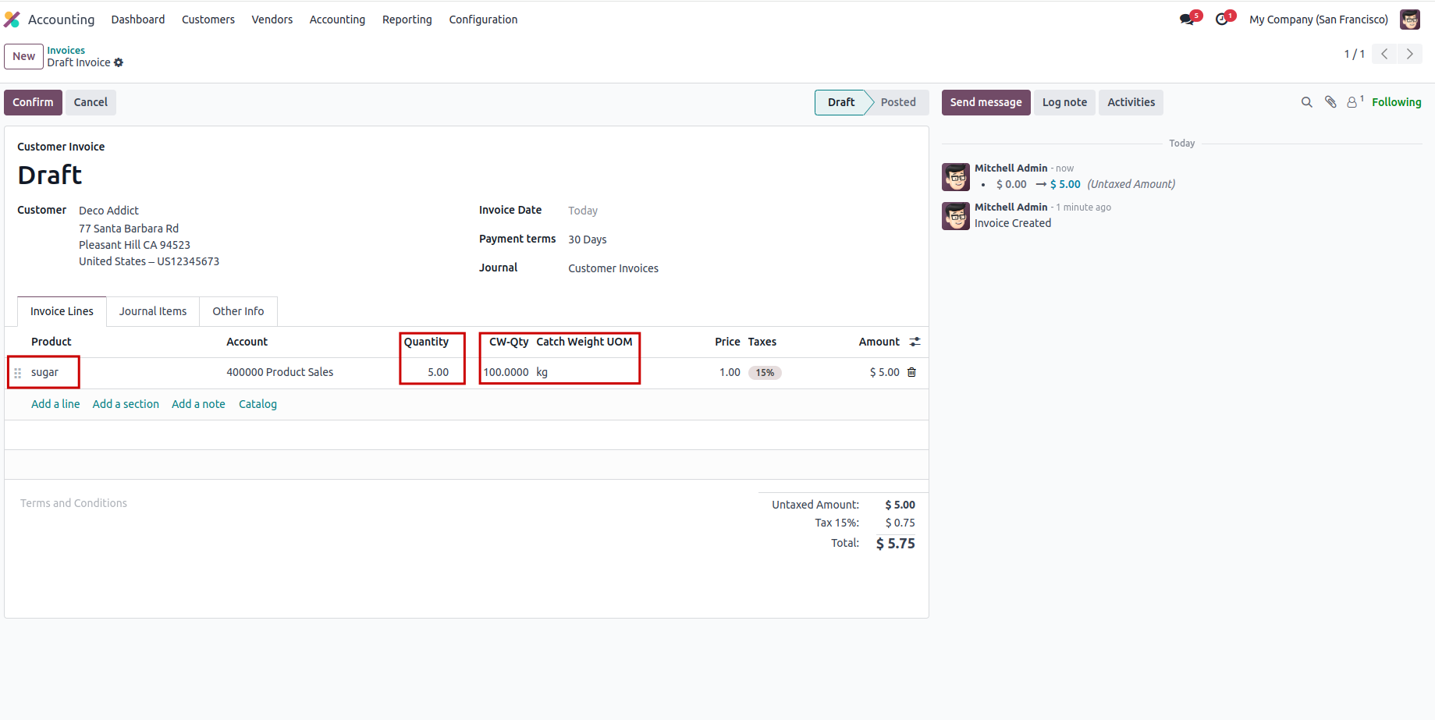Click the kg catch weight UOM cell

pyautogui.click(x=542, y=372)
